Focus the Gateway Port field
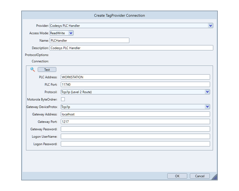Screen dimensions: 239x191 (x=135, y=121)
